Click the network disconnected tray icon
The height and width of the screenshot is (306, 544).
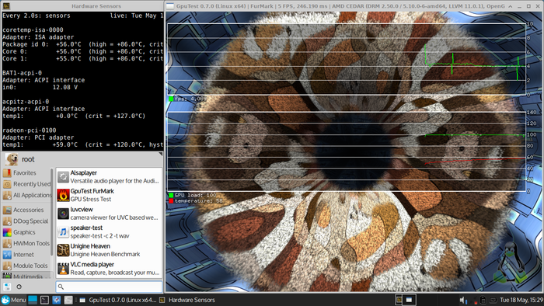(473, 300)
